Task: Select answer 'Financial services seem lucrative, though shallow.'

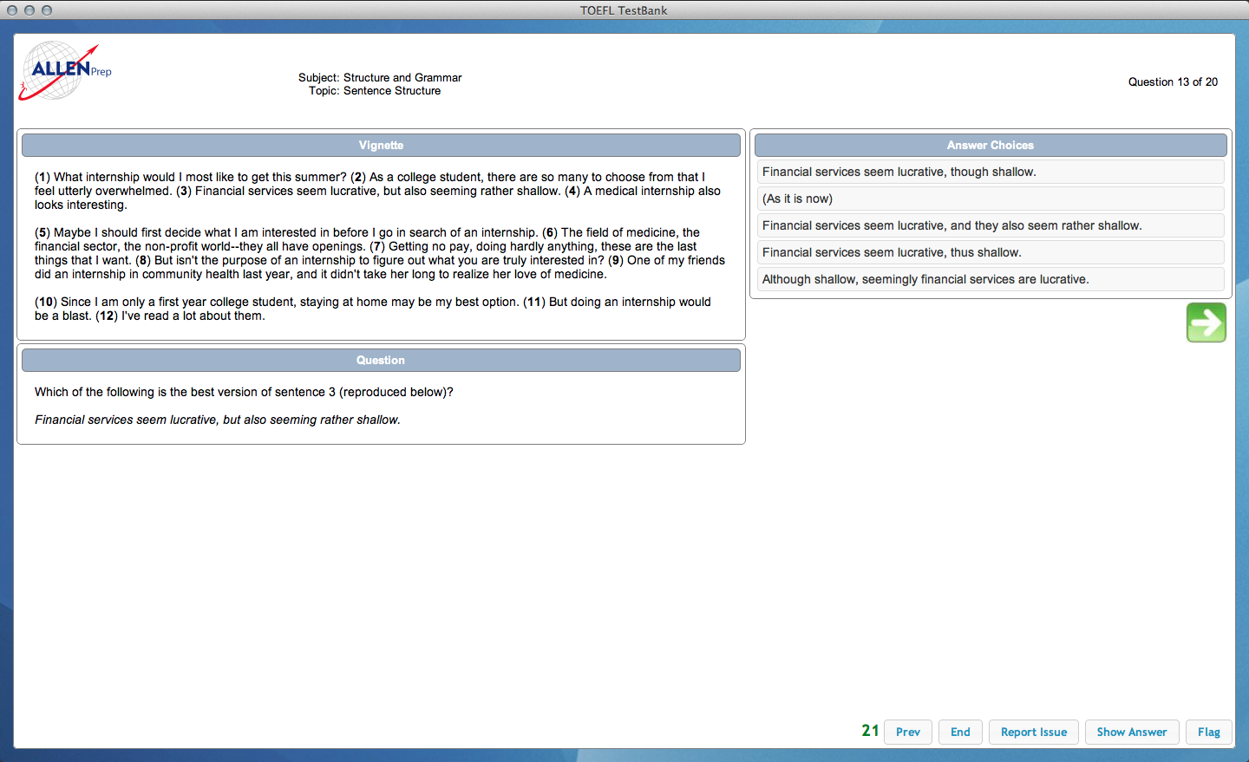Action: point(990,172)
